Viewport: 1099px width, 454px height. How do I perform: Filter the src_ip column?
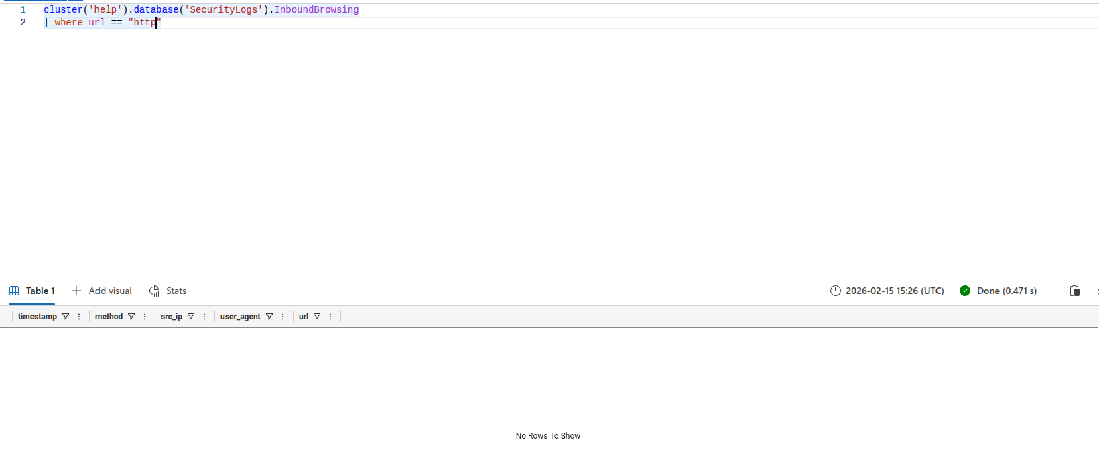[x=191, y=317]
